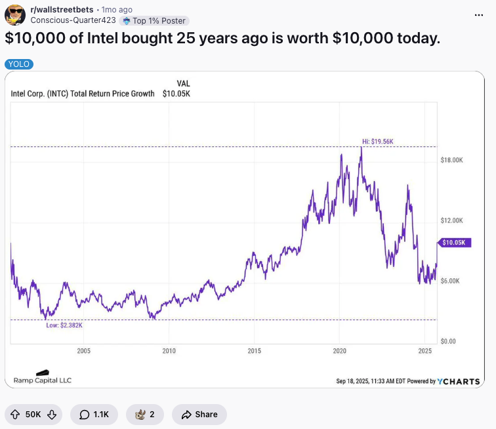Viewport: 496px width, 429px height.
Task: Click the Ramp Capital LLC logo
Action: (x=43, y=378)
